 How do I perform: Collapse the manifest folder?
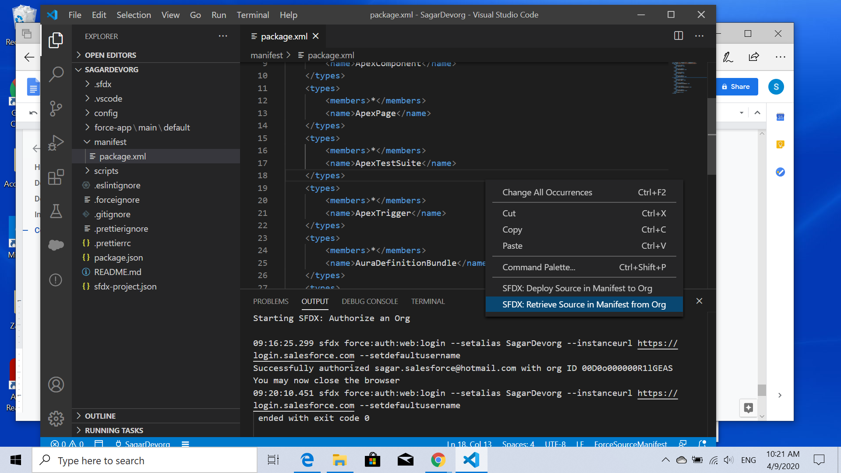156,142
